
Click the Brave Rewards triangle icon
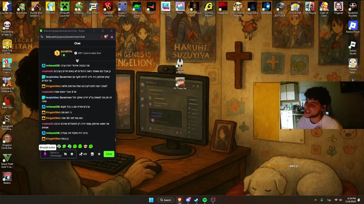[x=112, y=37]
